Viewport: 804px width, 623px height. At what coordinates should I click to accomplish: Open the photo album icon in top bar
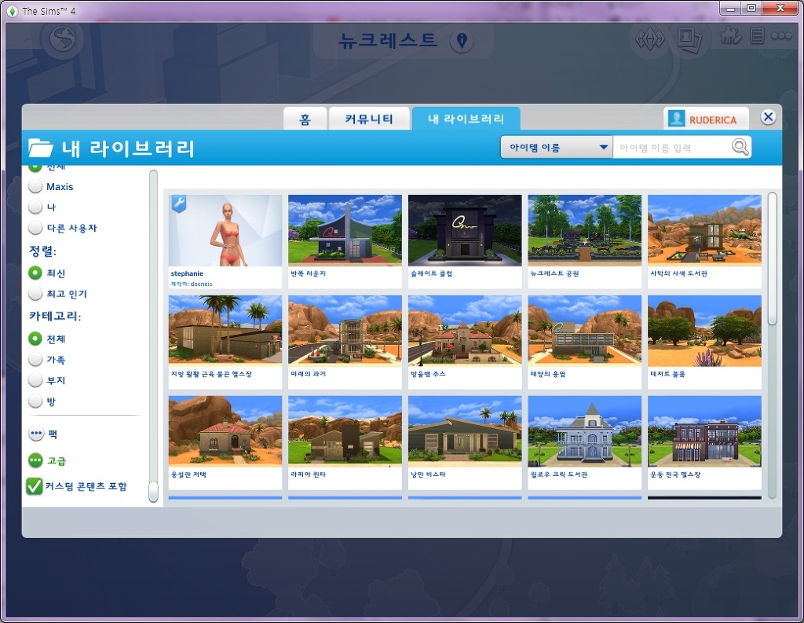pyautogui.click(x=689, y=39)
